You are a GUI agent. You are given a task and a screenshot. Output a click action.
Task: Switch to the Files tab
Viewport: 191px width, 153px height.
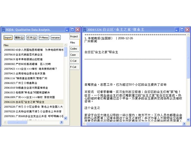74,42
